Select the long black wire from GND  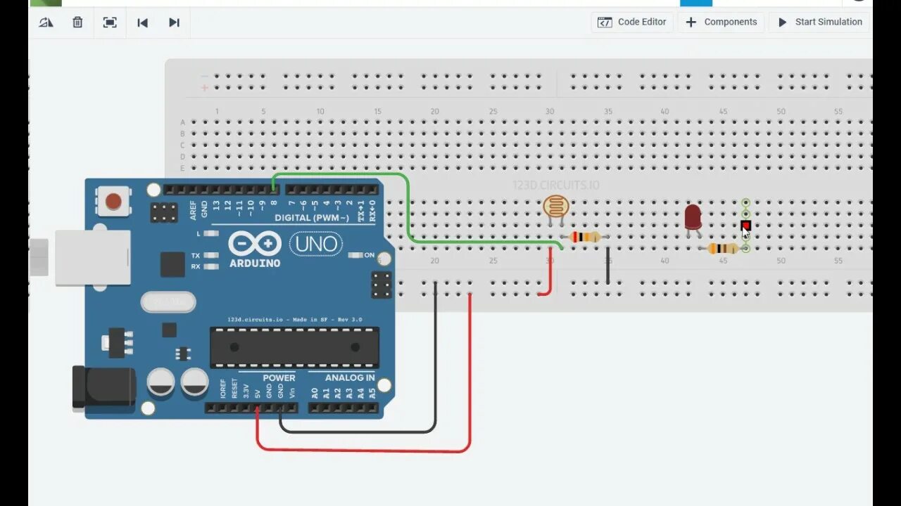tap(359, 431)
